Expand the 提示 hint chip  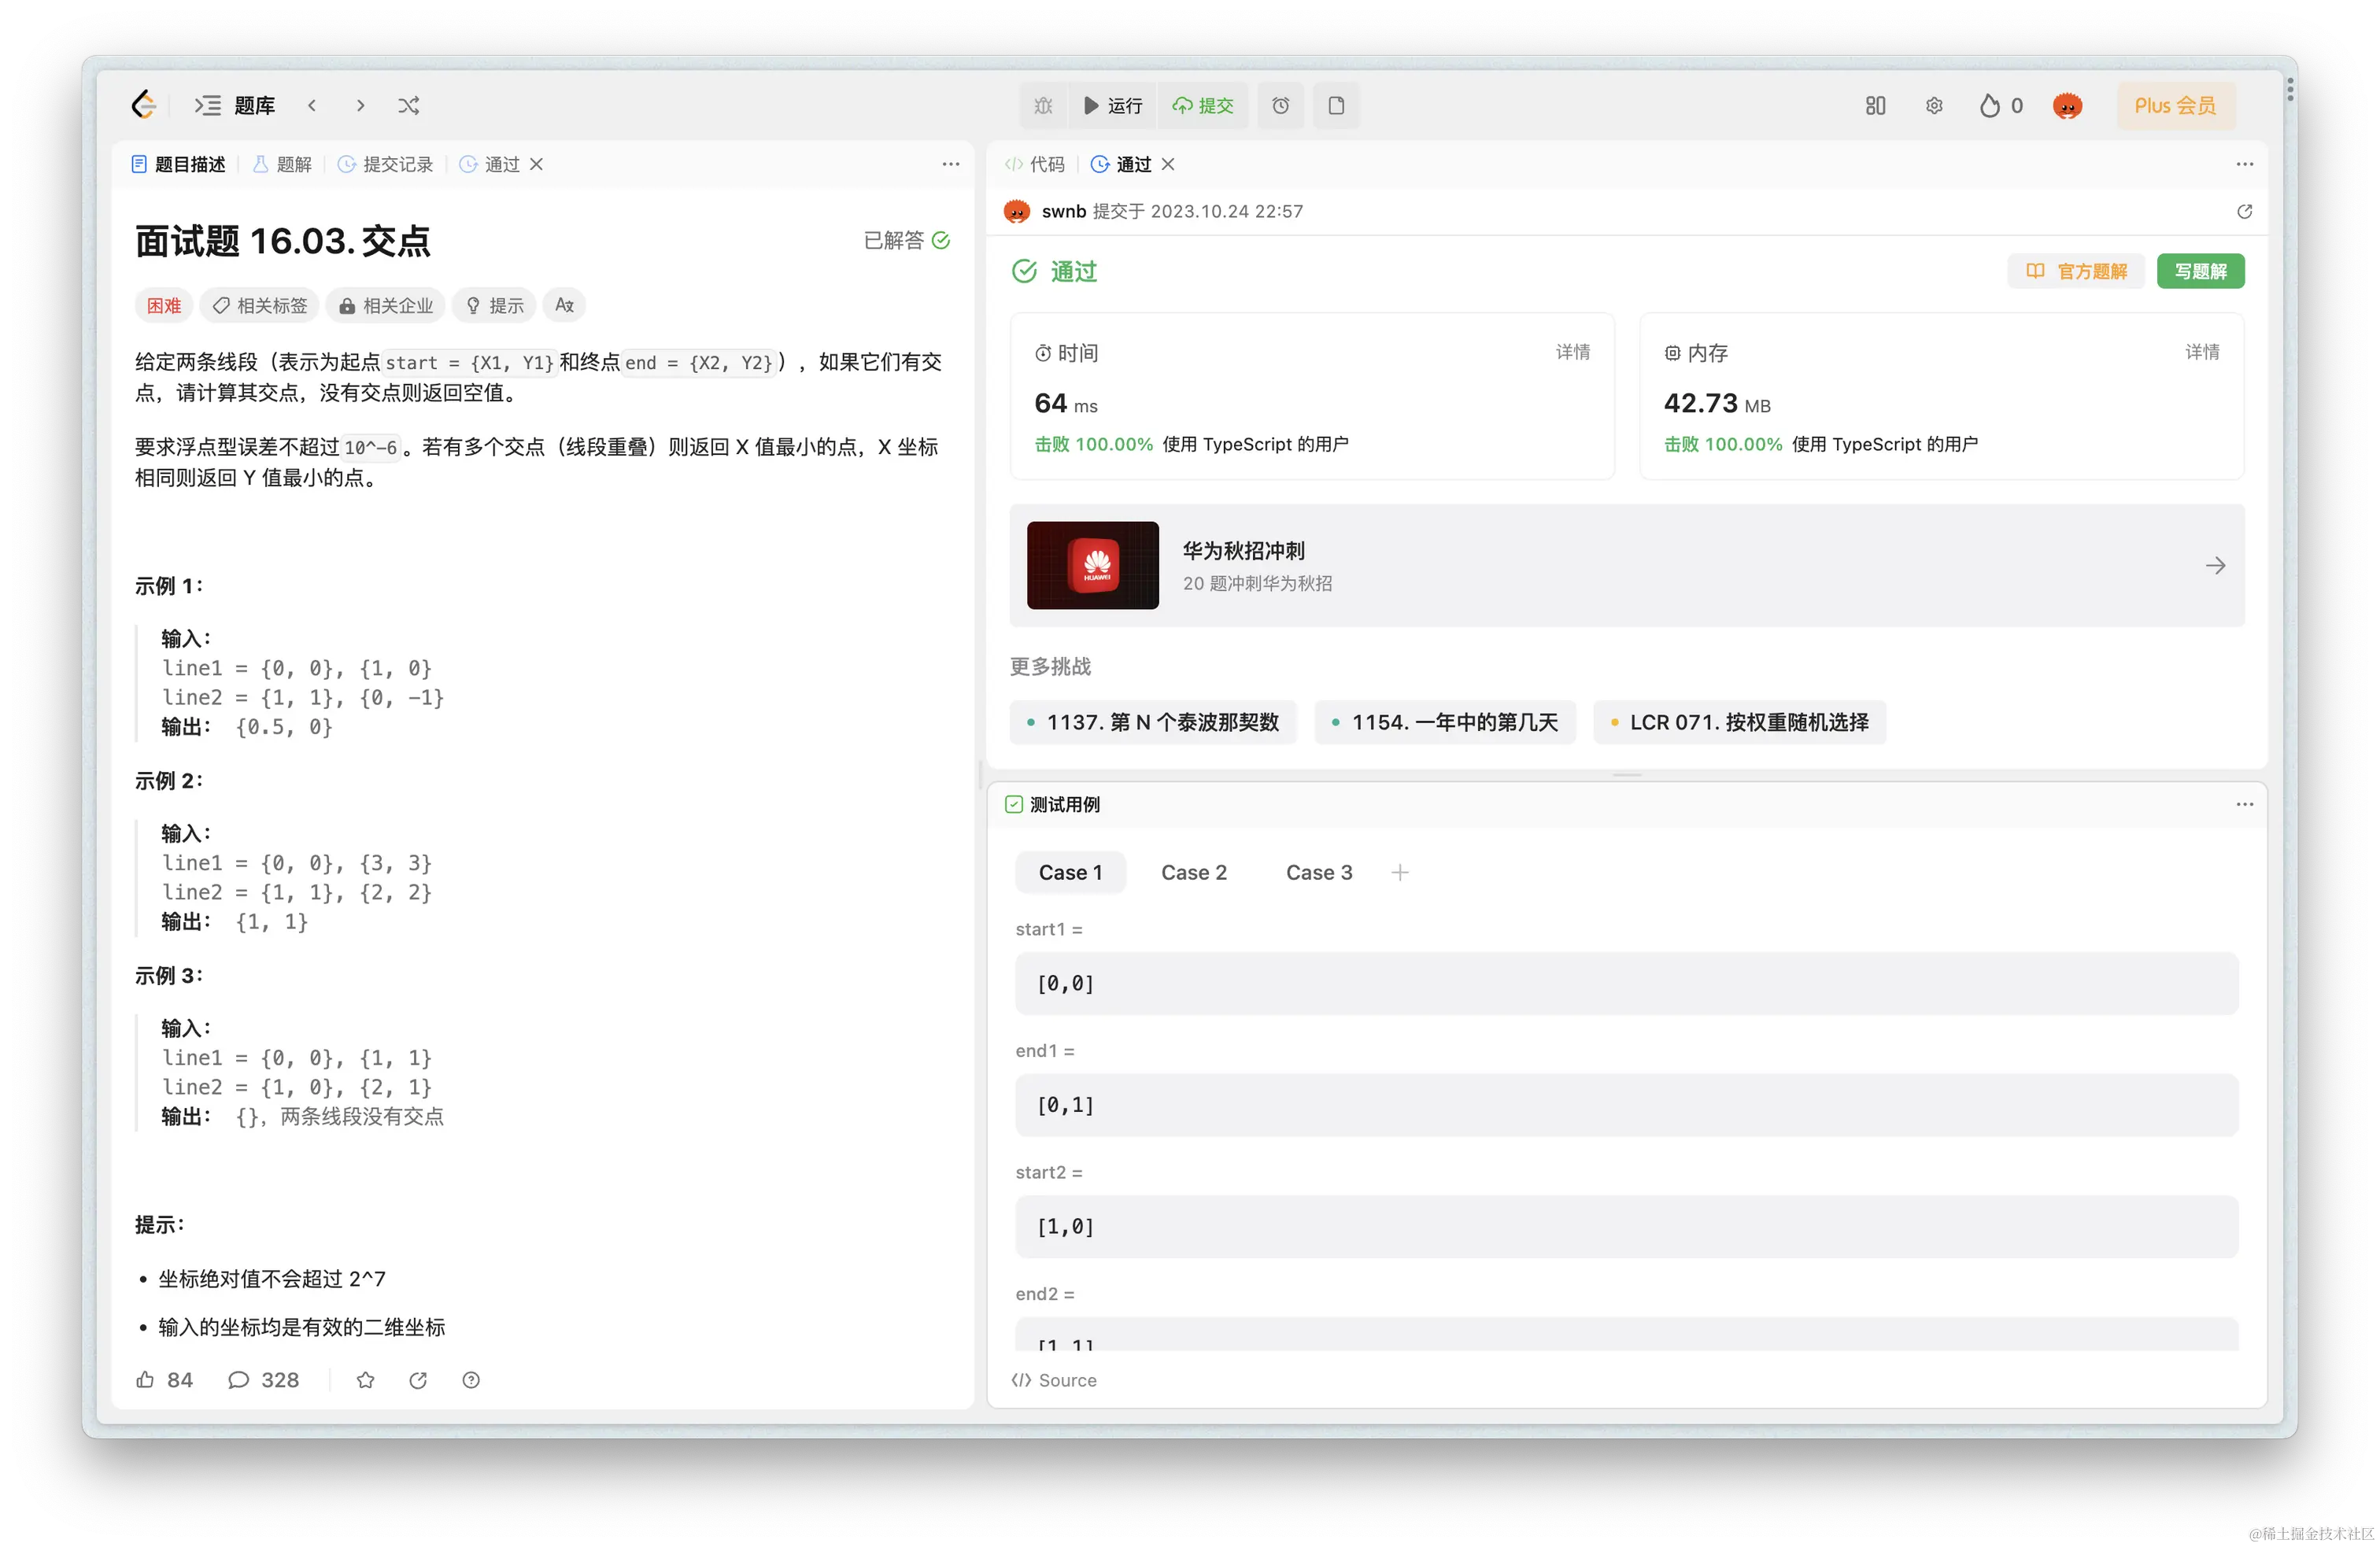494,305
